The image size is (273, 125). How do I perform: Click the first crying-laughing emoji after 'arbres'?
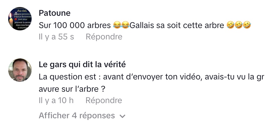pyautogui.click(x=117, y=25)
